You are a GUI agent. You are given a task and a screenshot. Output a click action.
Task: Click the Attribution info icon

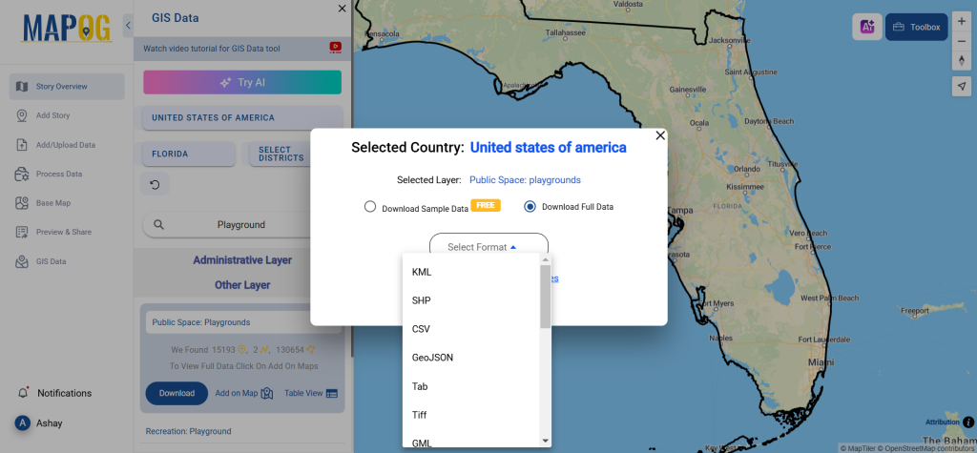(967, 422)
